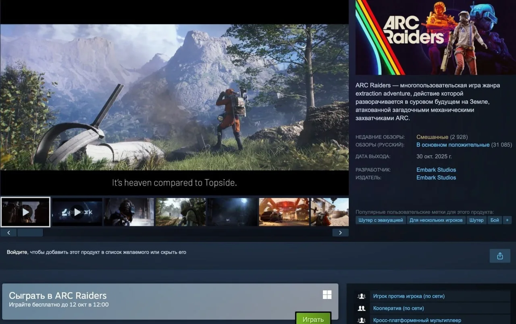This screenshot has width=516, height=324.
Task: Click the thumbnail strip scrollbar handle
Action: [x=30, y=232]
